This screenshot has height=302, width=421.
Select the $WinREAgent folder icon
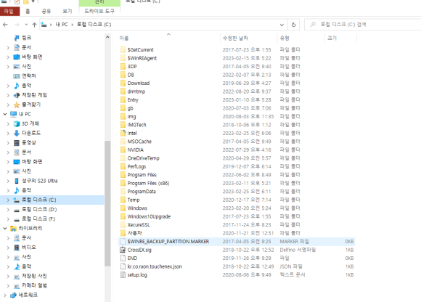tap(123, 58)
